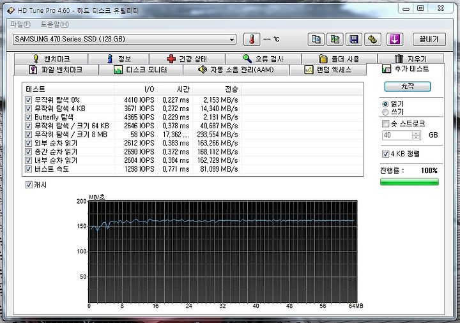
Task: Click the short stroke GB input field
Action: point(397,135)
